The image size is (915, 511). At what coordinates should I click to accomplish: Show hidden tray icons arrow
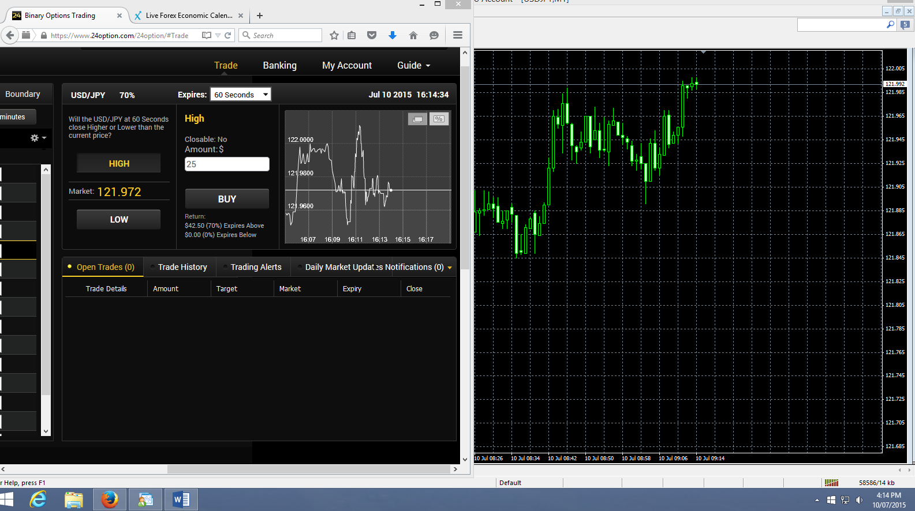tap(817, 500)
